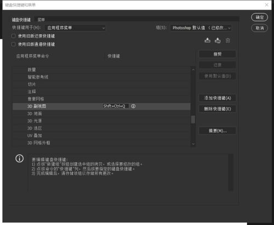Click the 摘要(M)... button
274x225 pixels.
(218, 131)
